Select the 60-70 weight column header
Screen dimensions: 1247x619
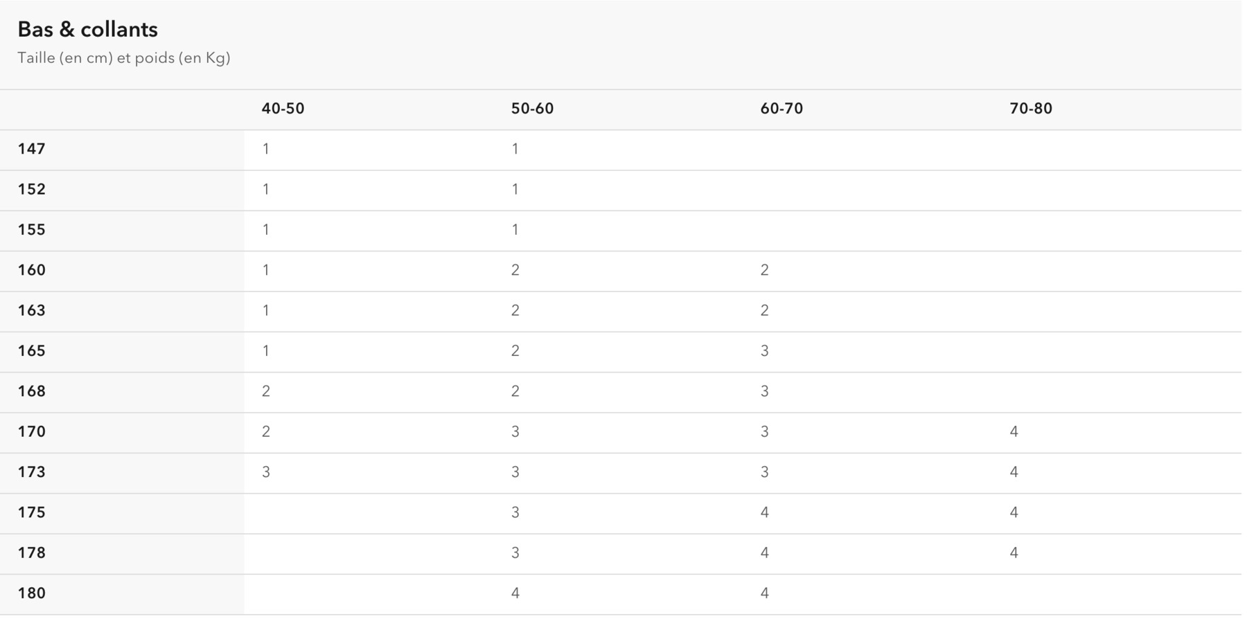[x=781, y=109]
